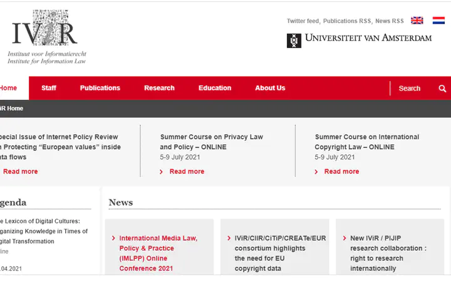The image size is (451, 300).
Task: Expand the About Us menu
Action: pos(270,88)
